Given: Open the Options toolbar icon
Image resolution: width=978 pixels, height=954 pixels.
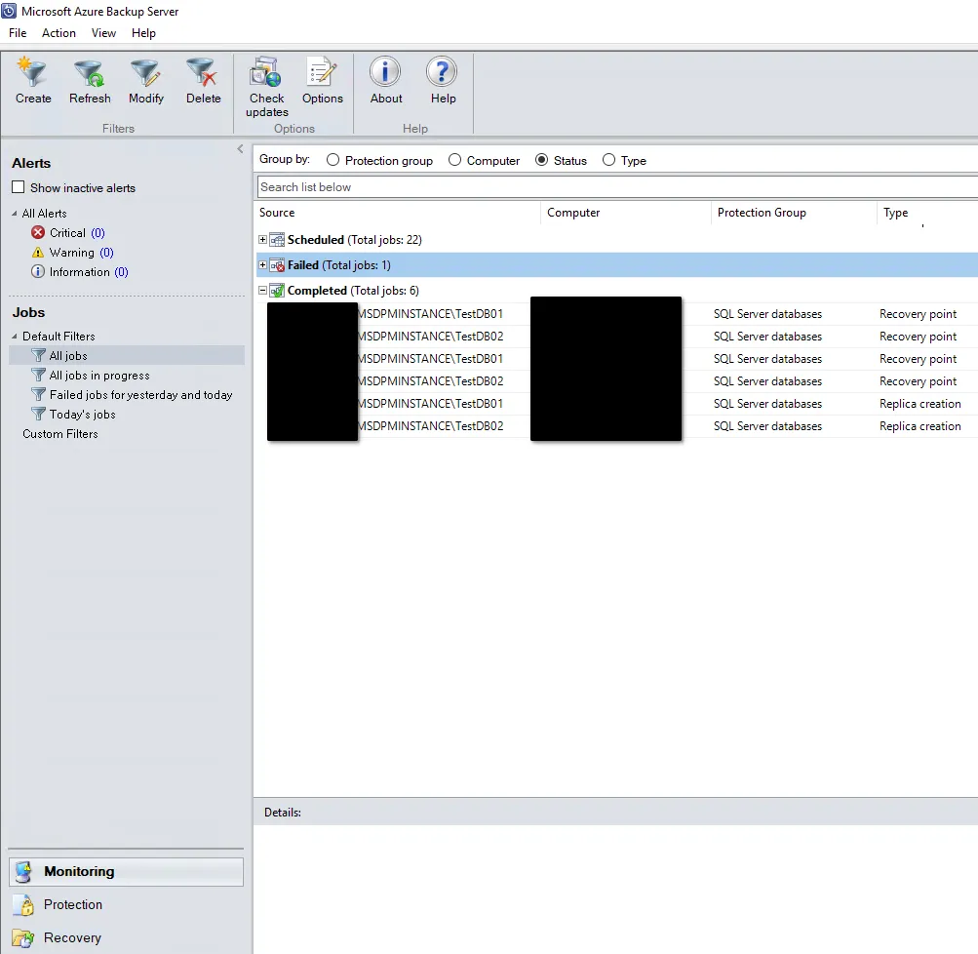Looking at the screenshot, I should pos(322,72).
